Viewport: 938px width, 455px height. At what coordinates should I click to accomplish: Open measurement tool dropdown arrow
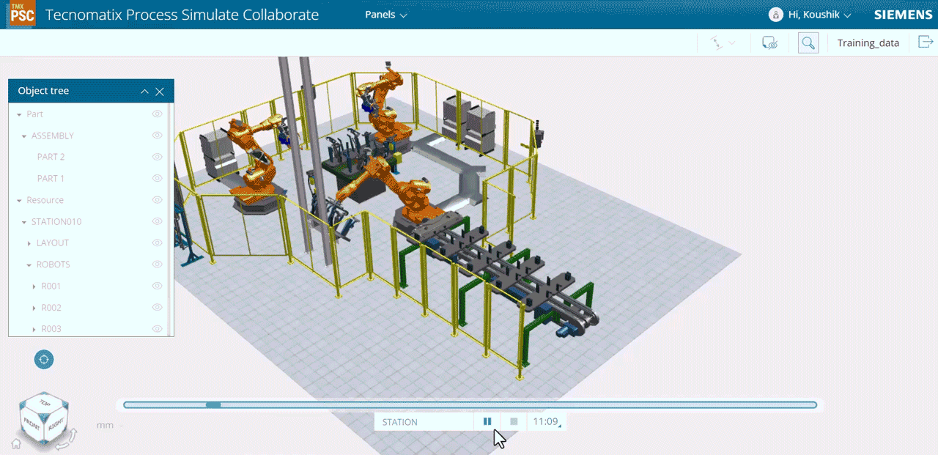[731, 44]
